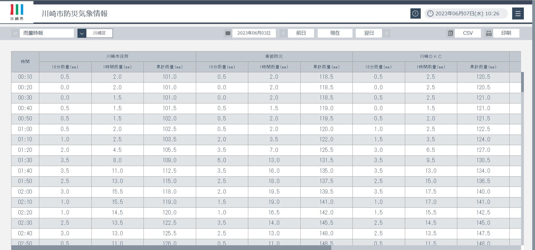The width and height of the screenshot is (535, 250).
Task: Click the 南部防災 10分雨量 value 6.0
Action: point(222,160)
